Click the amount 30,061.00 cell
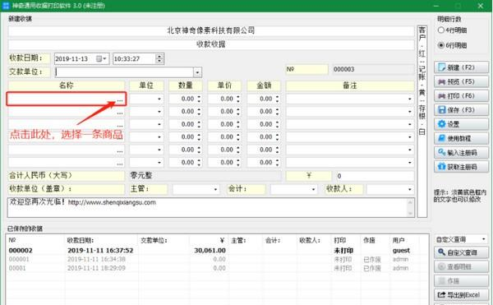Image resolution: width=493 pixels, height=305 pixels. pyautogui.click(x=210, y=251)
